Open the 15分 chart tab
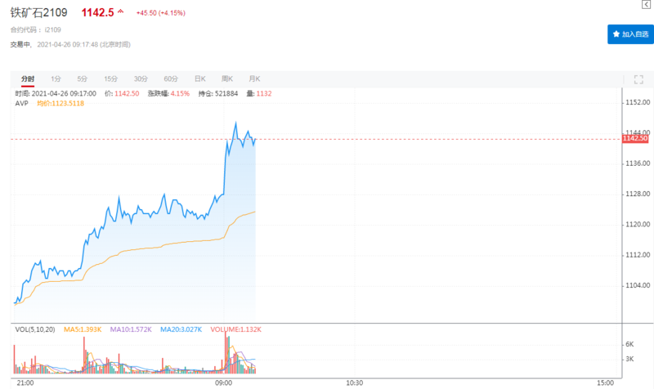Screen dimensions: 654x389 coord(111,78)
